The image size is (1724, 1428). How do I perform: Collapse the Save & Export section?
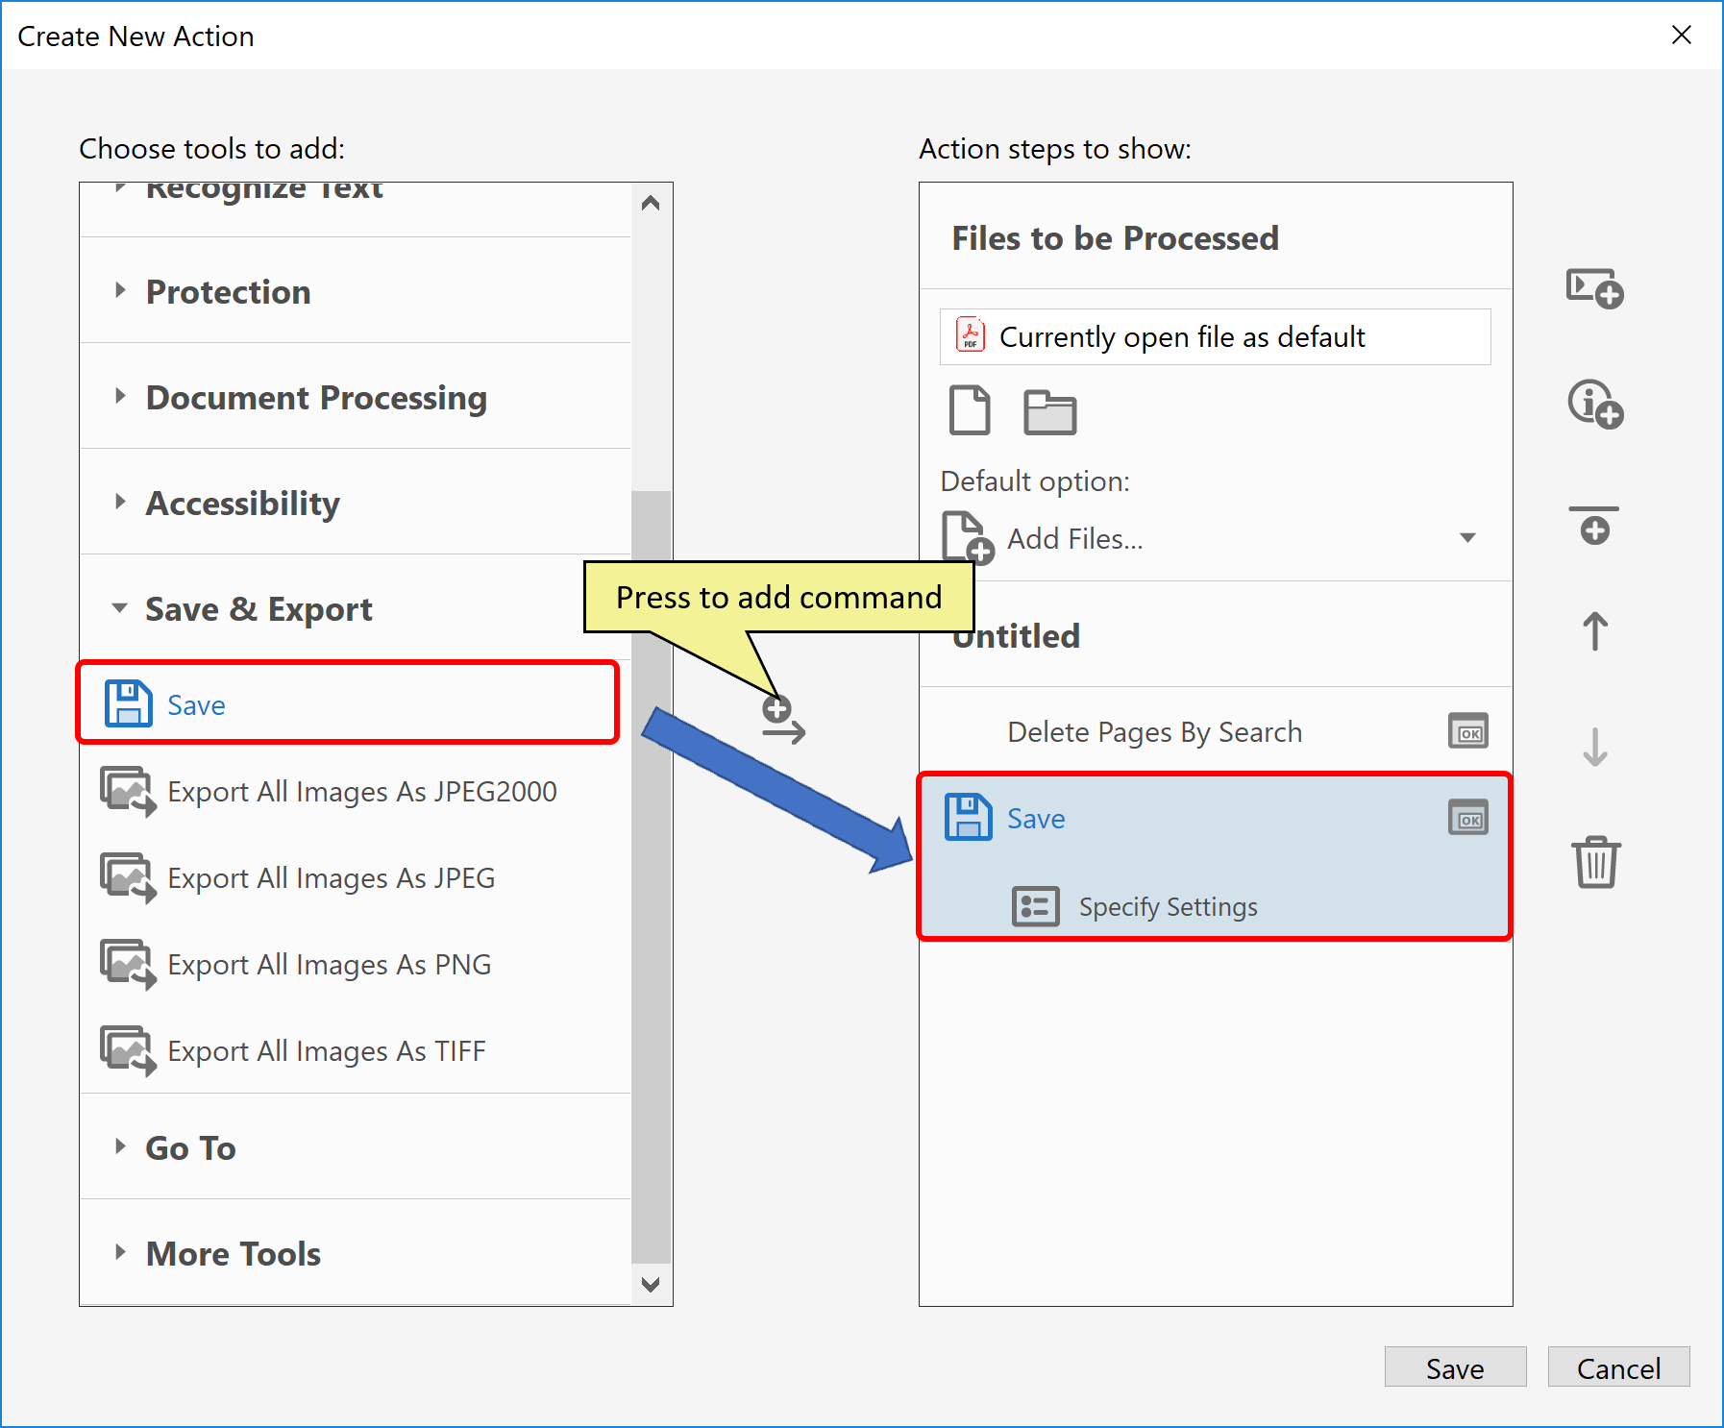pos(120,607)
